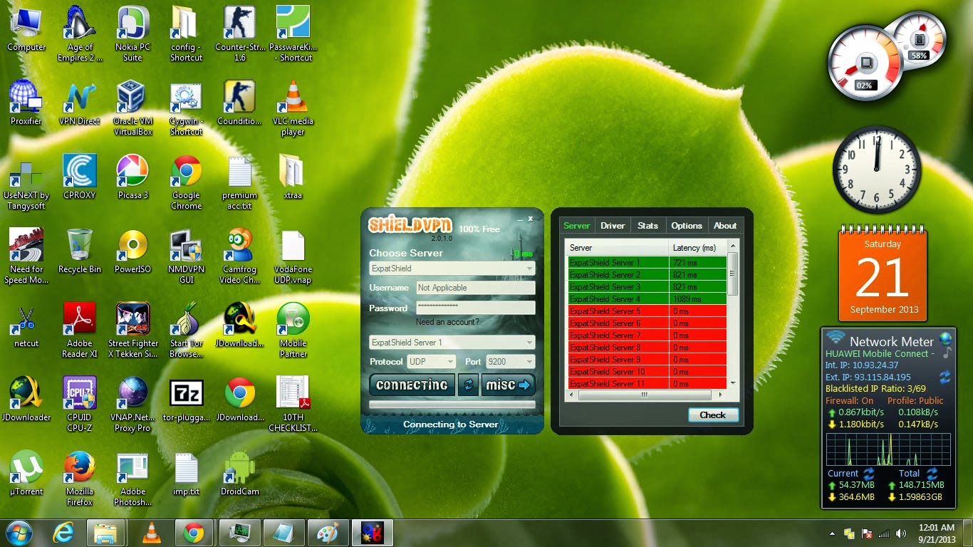Click the Windows Start button
This screenshot has height=547, width=973.
click(x=19, y=532)
